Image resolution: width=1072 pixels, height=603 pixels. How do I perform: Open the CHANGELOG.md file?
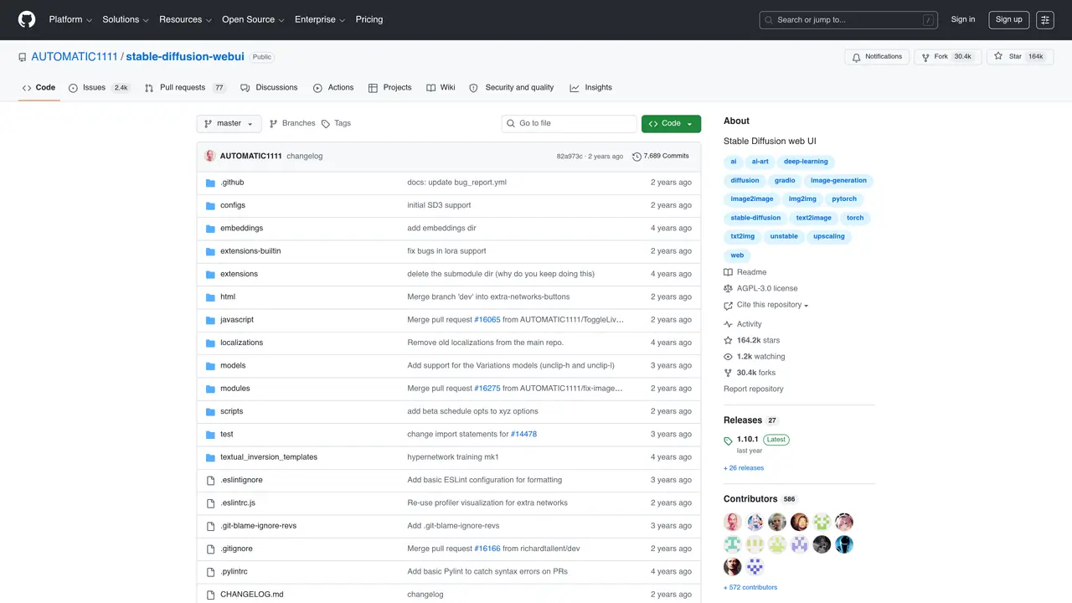point(252,595)
